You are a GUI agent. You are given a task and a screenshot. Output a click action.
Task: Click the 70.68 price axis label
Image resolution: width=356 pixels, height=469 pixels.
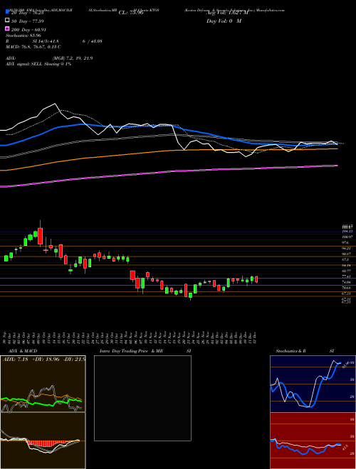coord(347,288)
